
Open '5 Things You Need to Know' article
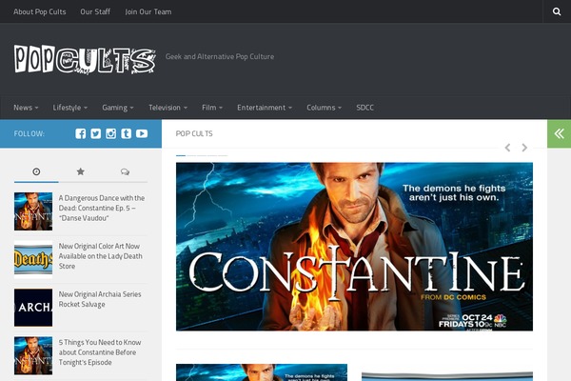[x=100, y=352]
